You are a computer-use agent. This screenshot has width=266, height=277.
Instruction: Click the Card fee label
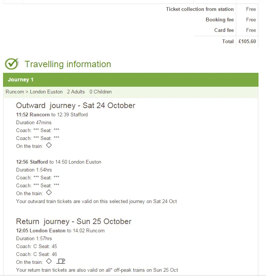(x=224, y=30)
